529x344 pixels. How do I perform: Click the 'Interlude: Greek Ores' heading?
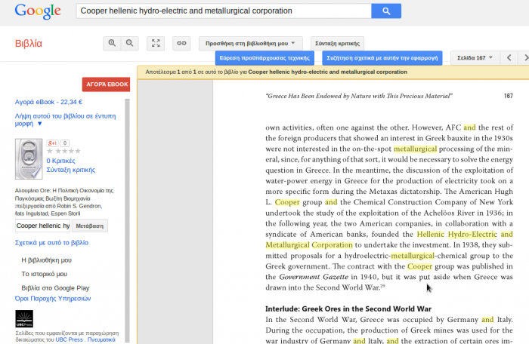(348, 309)
